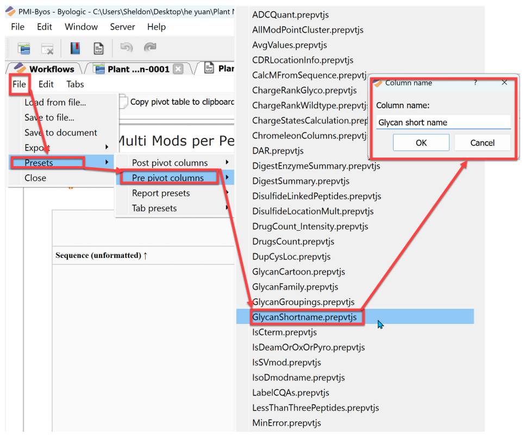Click the undo arrow in toolbar
Viewport: 525px width, 435px height.
(126, 48)
